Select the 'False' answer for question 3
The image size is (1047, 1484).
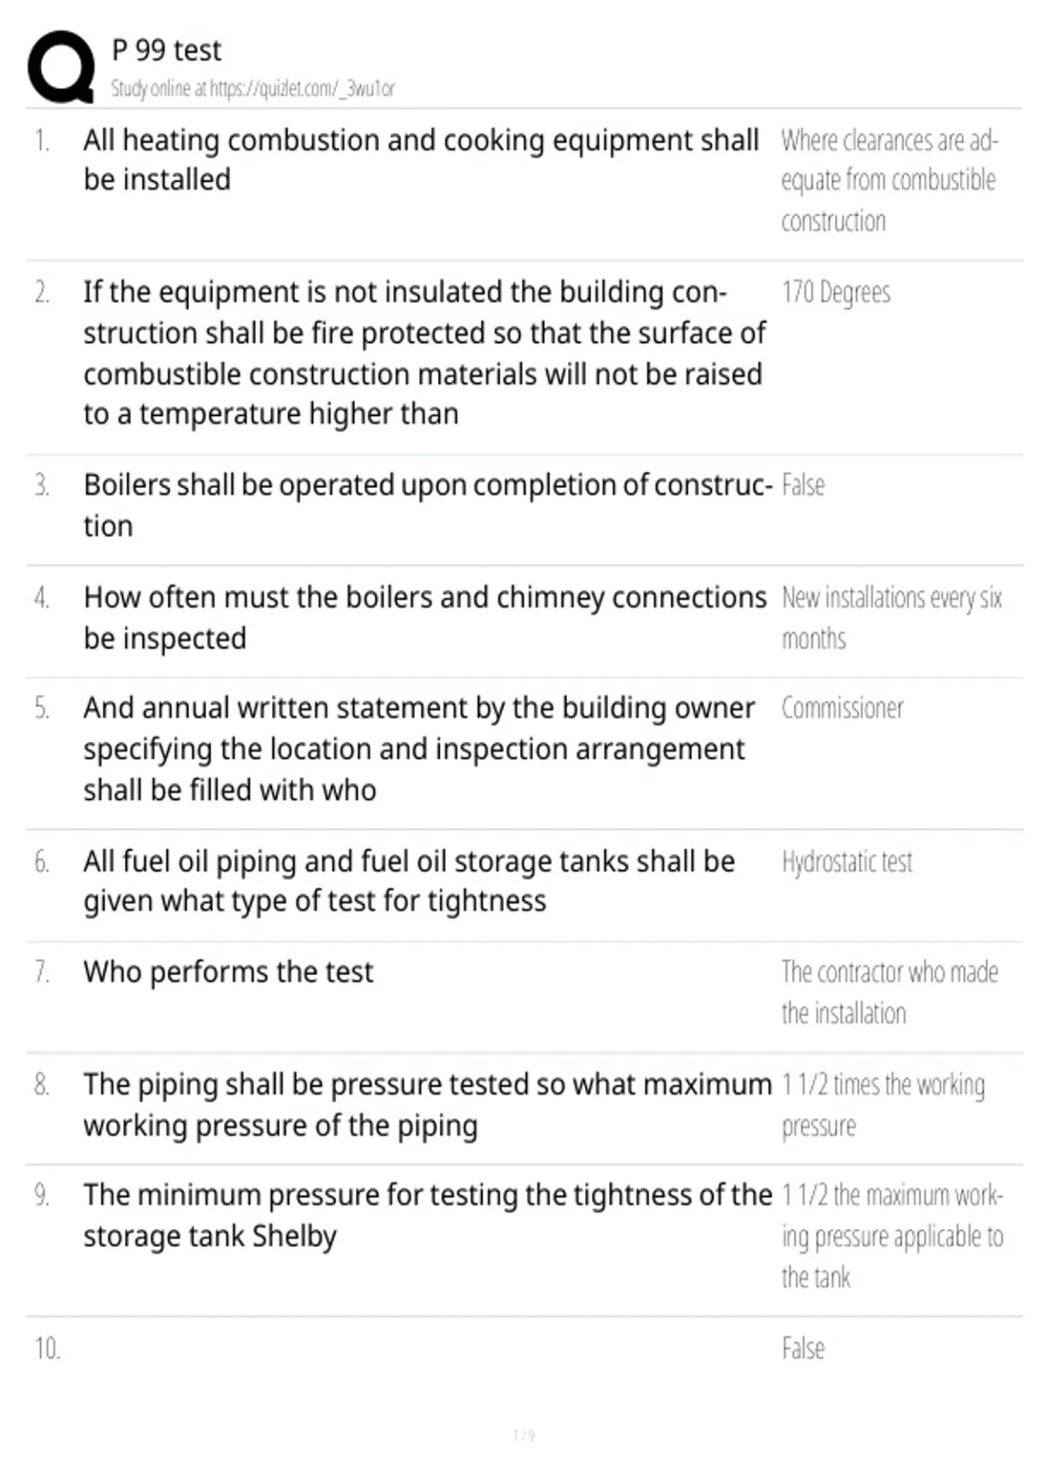[x=803, y=485]
